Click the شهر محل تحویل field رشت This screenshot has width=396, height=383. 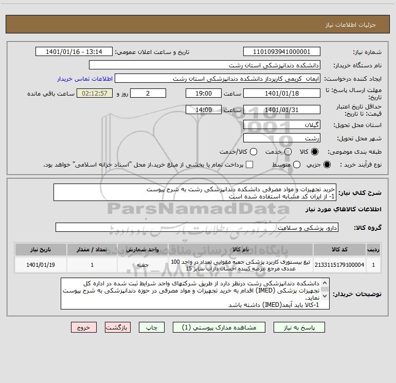click(x=282, y=138)
